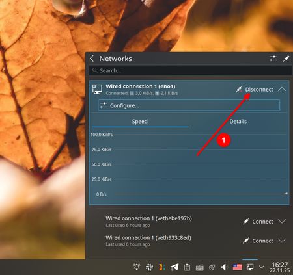Open the clipboard tray icon
This screenshot has width=293, height=275.
[x=187, y=267]
